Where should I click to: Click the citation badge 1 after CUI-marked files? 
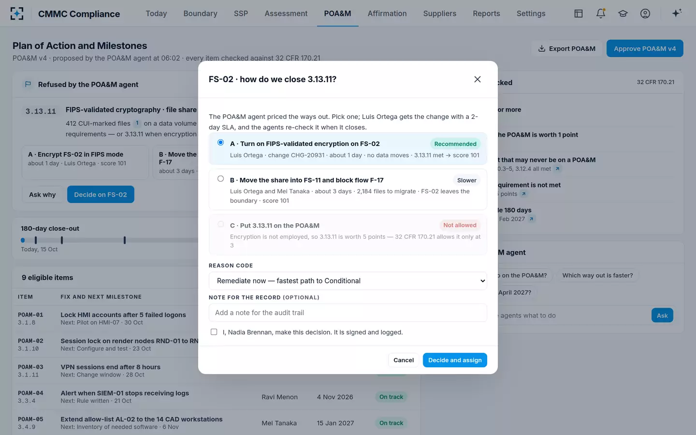137,123
